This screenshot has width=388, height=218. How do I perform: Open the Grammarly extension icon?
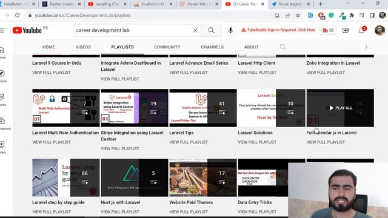point(331,15)
